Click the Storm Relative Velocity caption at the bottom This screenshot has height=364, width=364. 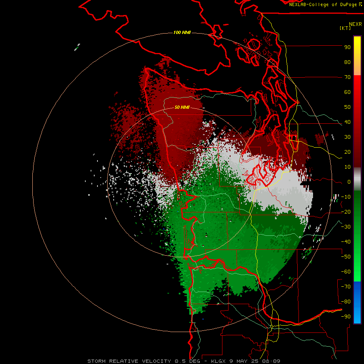click(x=184, y=361)
